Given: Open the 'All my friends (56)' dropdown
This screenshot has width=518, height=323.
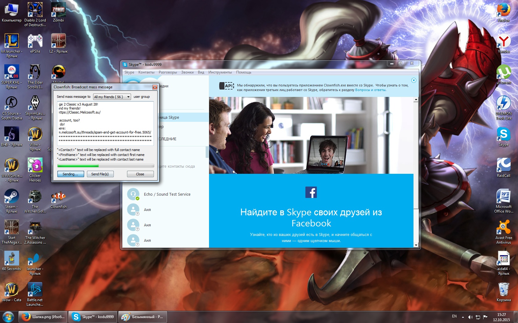Looking at the screenshot, I should coord(112,97).
